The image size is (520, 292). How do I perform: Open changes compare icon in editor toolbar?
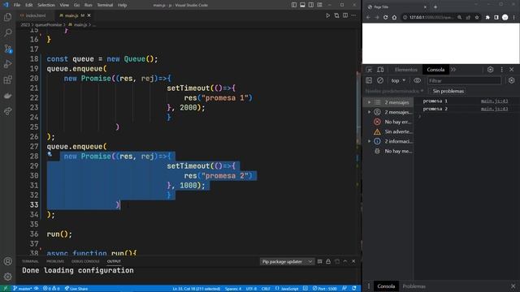(336, 15)
